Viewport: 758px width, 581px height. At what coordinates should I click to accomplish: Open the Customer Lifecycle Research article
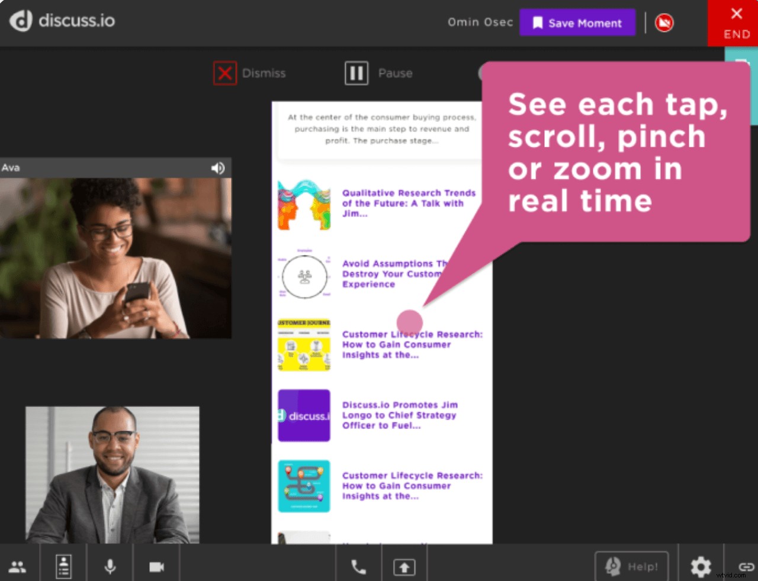click(413, 344)
